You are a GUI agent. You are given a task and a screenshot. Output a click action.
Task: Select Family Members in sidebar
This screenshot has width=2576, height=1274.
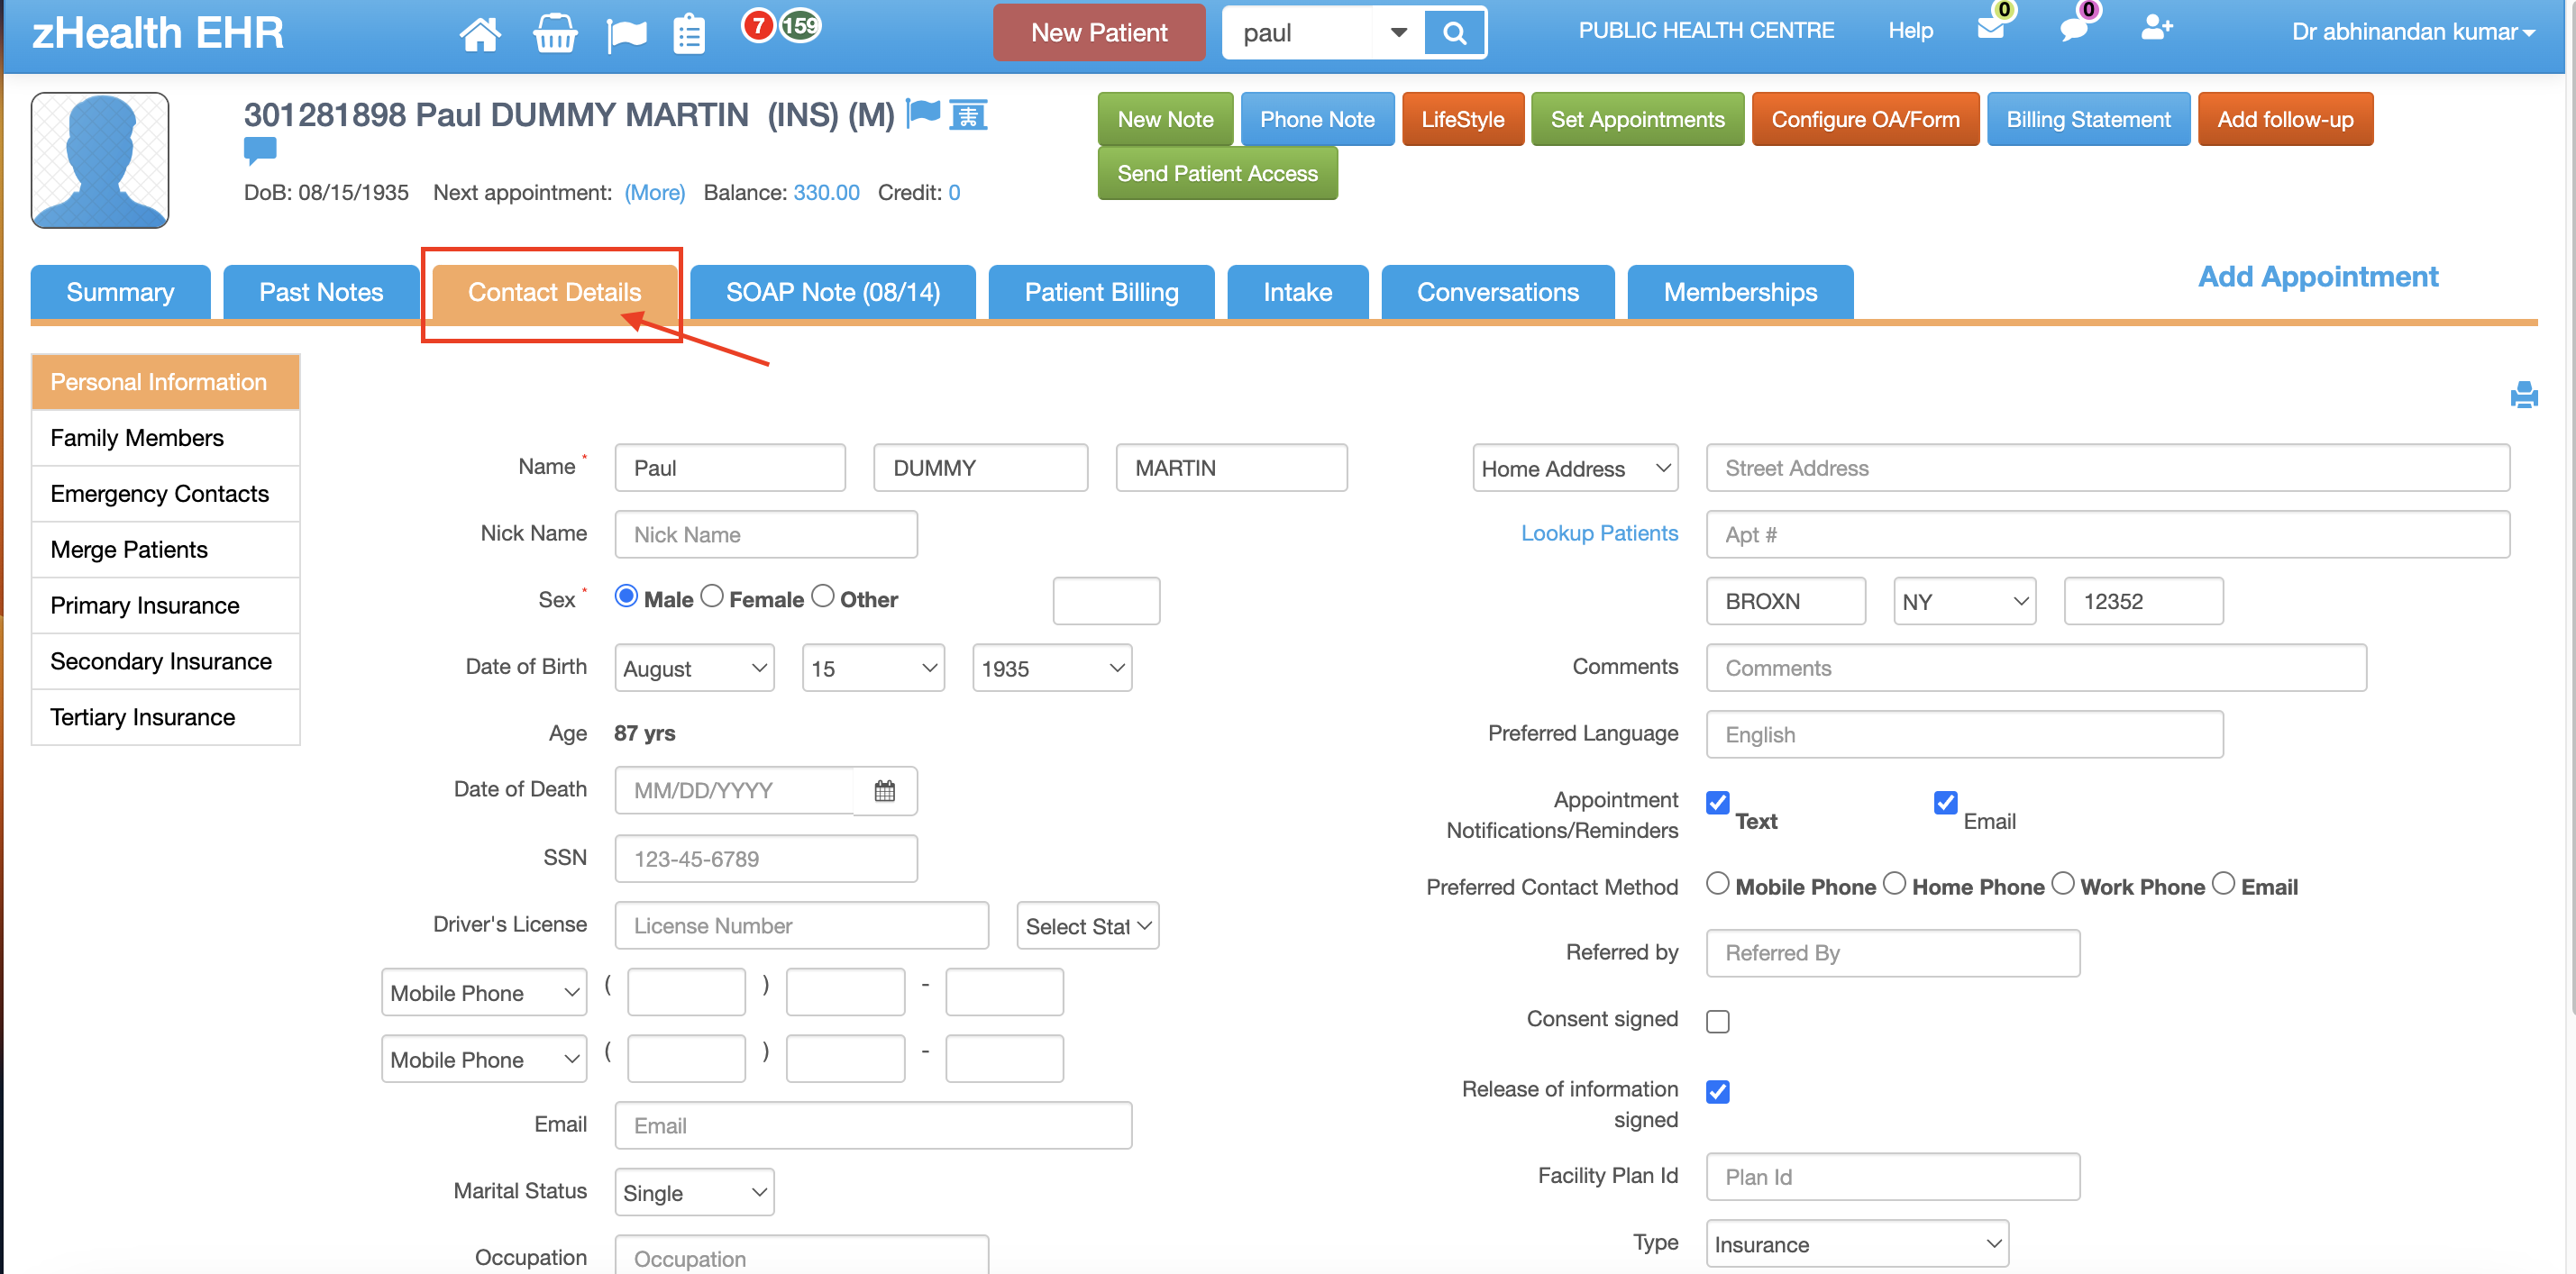(x=165, y=438)
